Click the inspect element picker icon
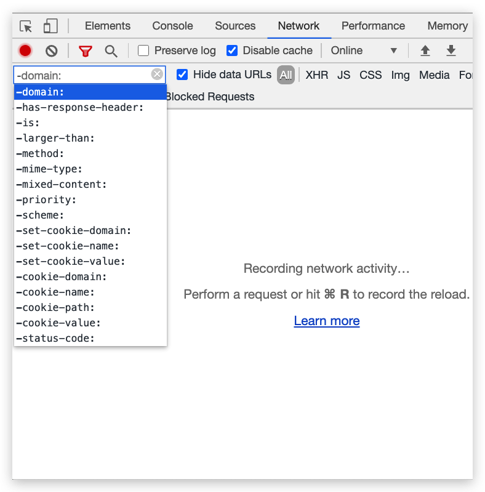485x492 pixels. click(x=26, y=26)
